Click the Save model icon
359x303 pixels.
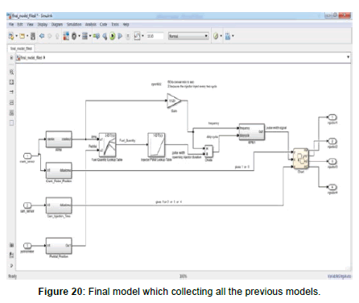[x=33, y=36]
